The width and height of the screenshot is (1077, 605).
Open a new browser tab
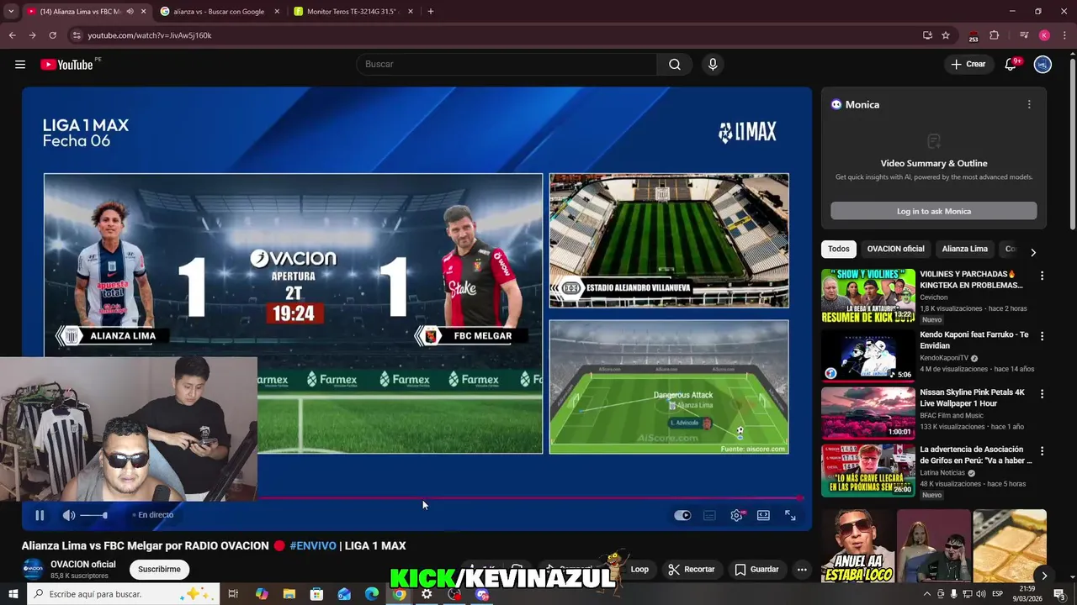pyautogui.click(x=431, y=12)
